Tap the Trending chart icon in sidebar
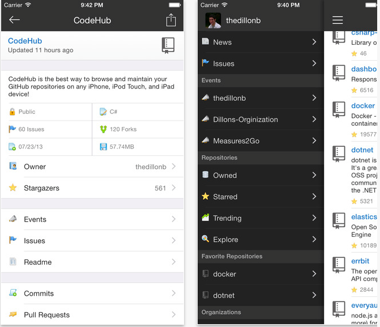Screen dimensions: 380x327 [205, 218]
